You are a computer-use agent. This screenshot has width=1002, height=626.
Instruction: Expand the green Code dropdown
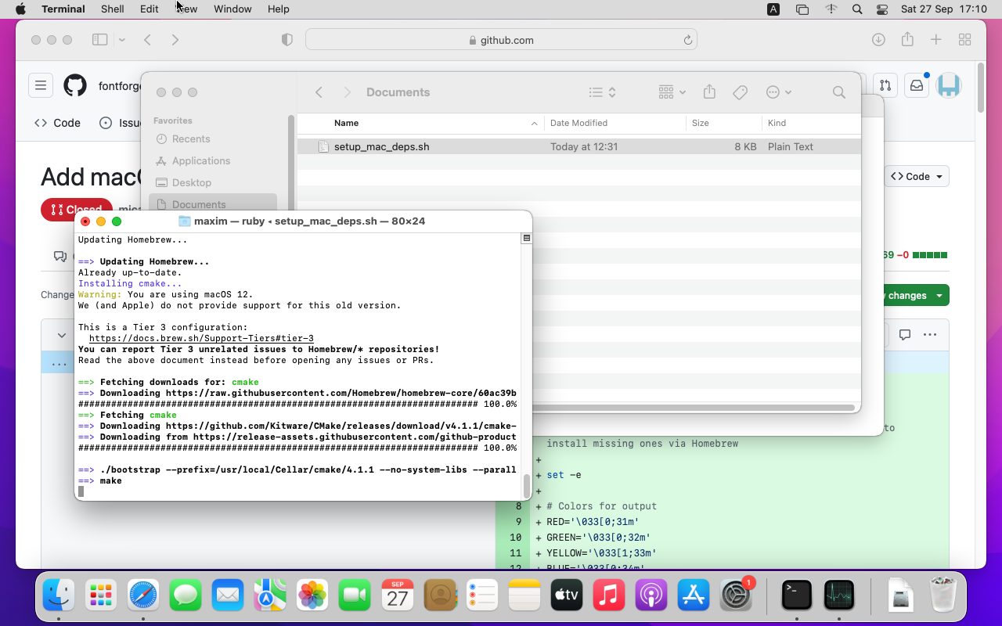tap(917, 177)
